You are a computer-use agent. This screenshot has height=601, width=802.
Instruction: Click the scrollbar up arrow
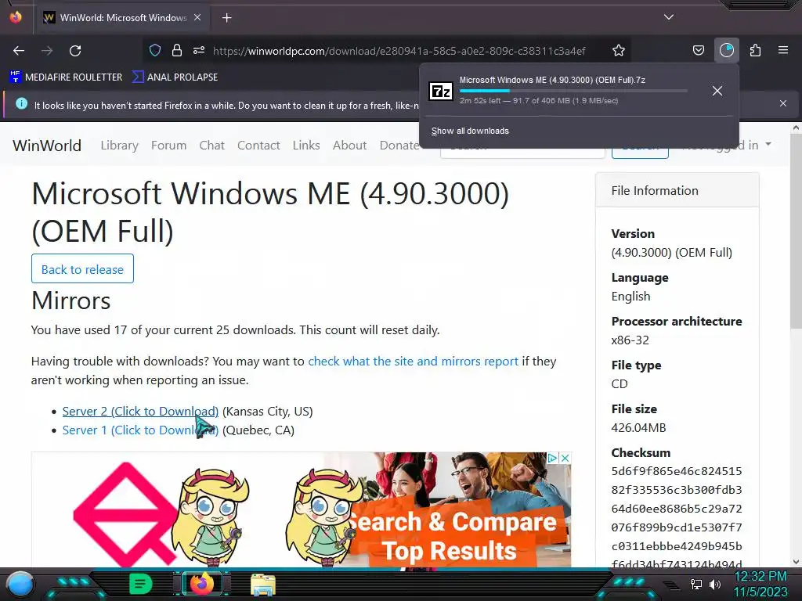[x=796, y=128]
